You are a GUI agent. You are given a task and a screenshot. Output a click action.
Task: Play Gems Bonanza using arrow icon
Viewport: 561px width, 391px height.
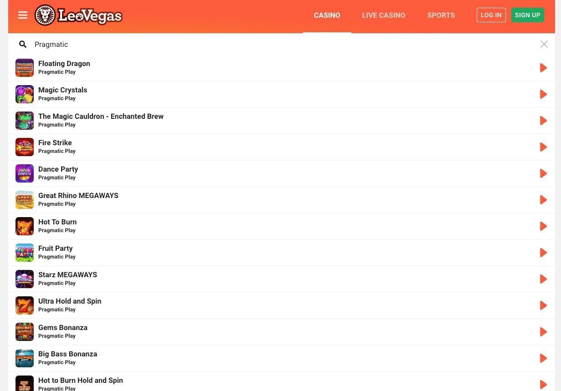point(543,332)
